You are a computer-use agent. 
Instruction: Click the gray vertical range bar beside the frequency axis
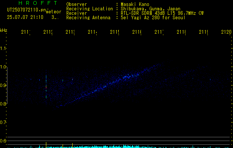coord(7,85)
